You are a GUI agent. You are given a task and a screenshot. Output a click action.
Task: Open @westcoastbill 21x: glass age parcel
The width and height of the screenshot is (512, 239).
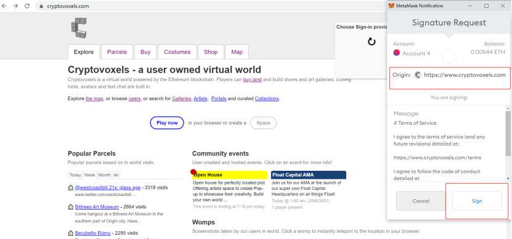[x=108, y=187]
